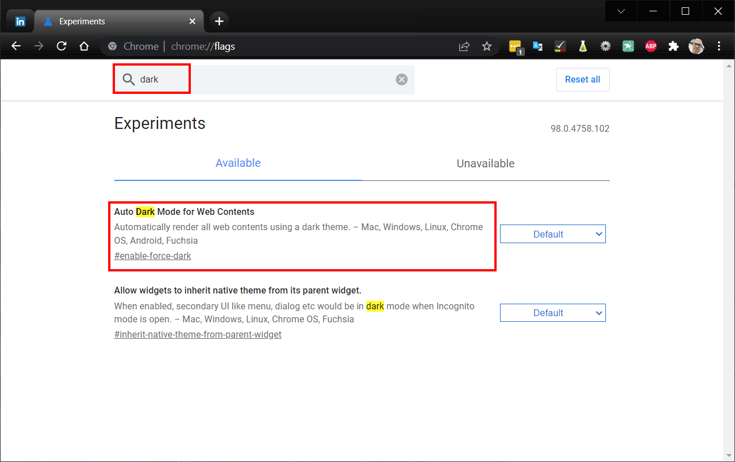Open the yellow extension with badge 1
Image resolution: width=735 pixels, height=462 pixels.
tap(515, 48)
